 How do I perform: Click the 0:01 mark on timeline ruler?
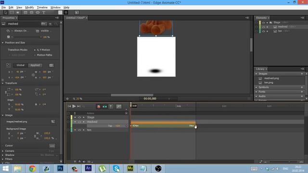[x=179, y=106]
